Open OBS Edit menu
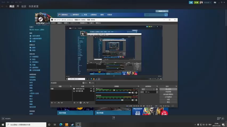The image size is (227, 127). click(x=60, y=23)
